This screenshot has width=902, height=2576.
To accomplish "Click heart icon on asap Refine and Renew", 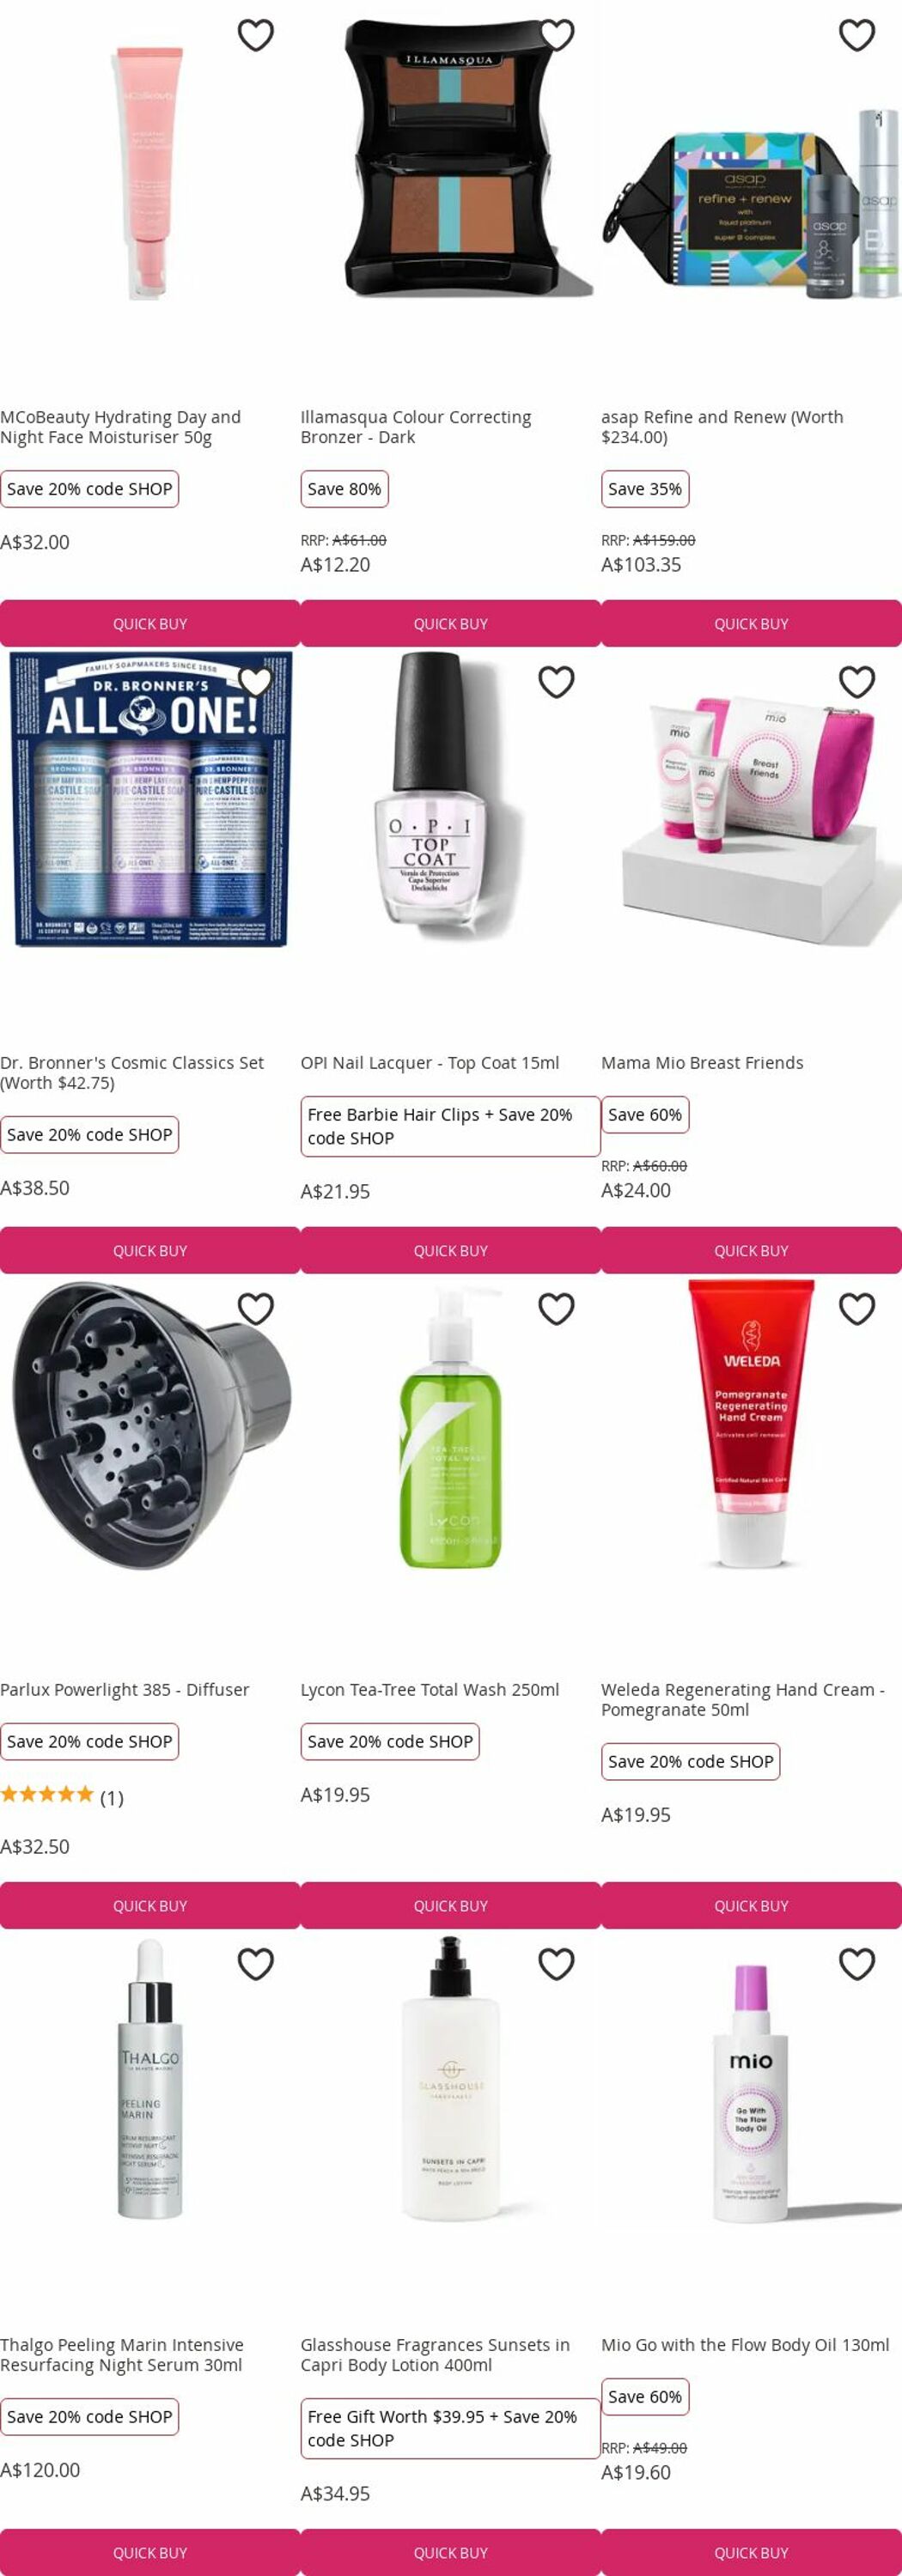I will coord(857,35).
